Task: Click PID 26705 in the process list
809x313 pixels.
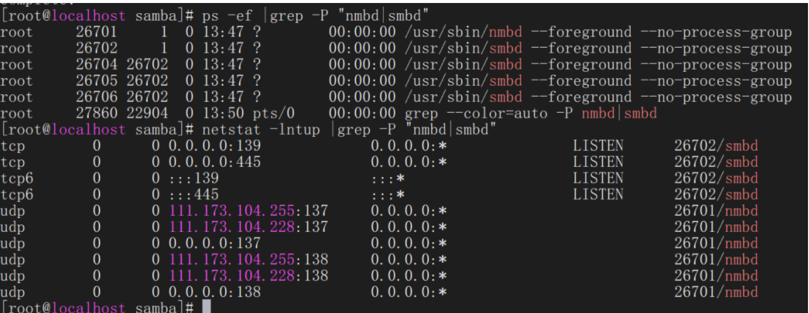Action: (96, 81)
